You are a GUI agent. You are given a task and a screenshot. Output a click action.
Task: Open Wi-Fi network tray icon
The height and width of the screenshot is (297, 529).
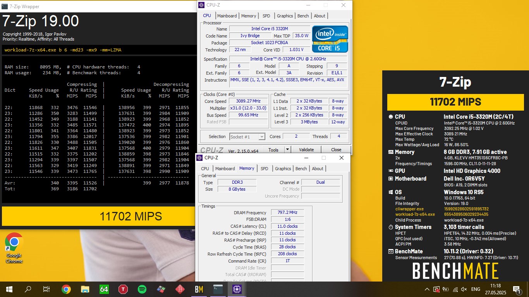coord(455,289)
